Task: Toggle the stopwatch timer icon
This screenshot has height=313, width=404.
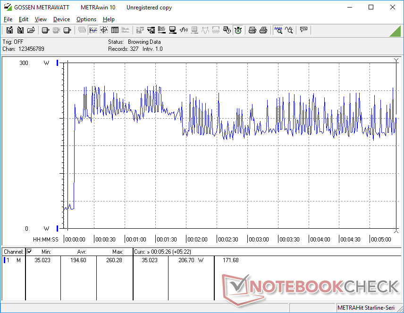Action: pyautogui.click(x=238, y=30)
